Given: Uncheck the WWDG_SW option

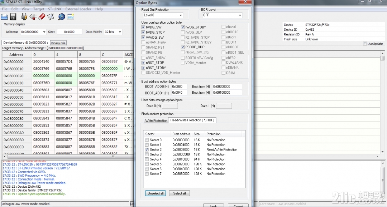Looking at the screenshot, I should [143, 38].
